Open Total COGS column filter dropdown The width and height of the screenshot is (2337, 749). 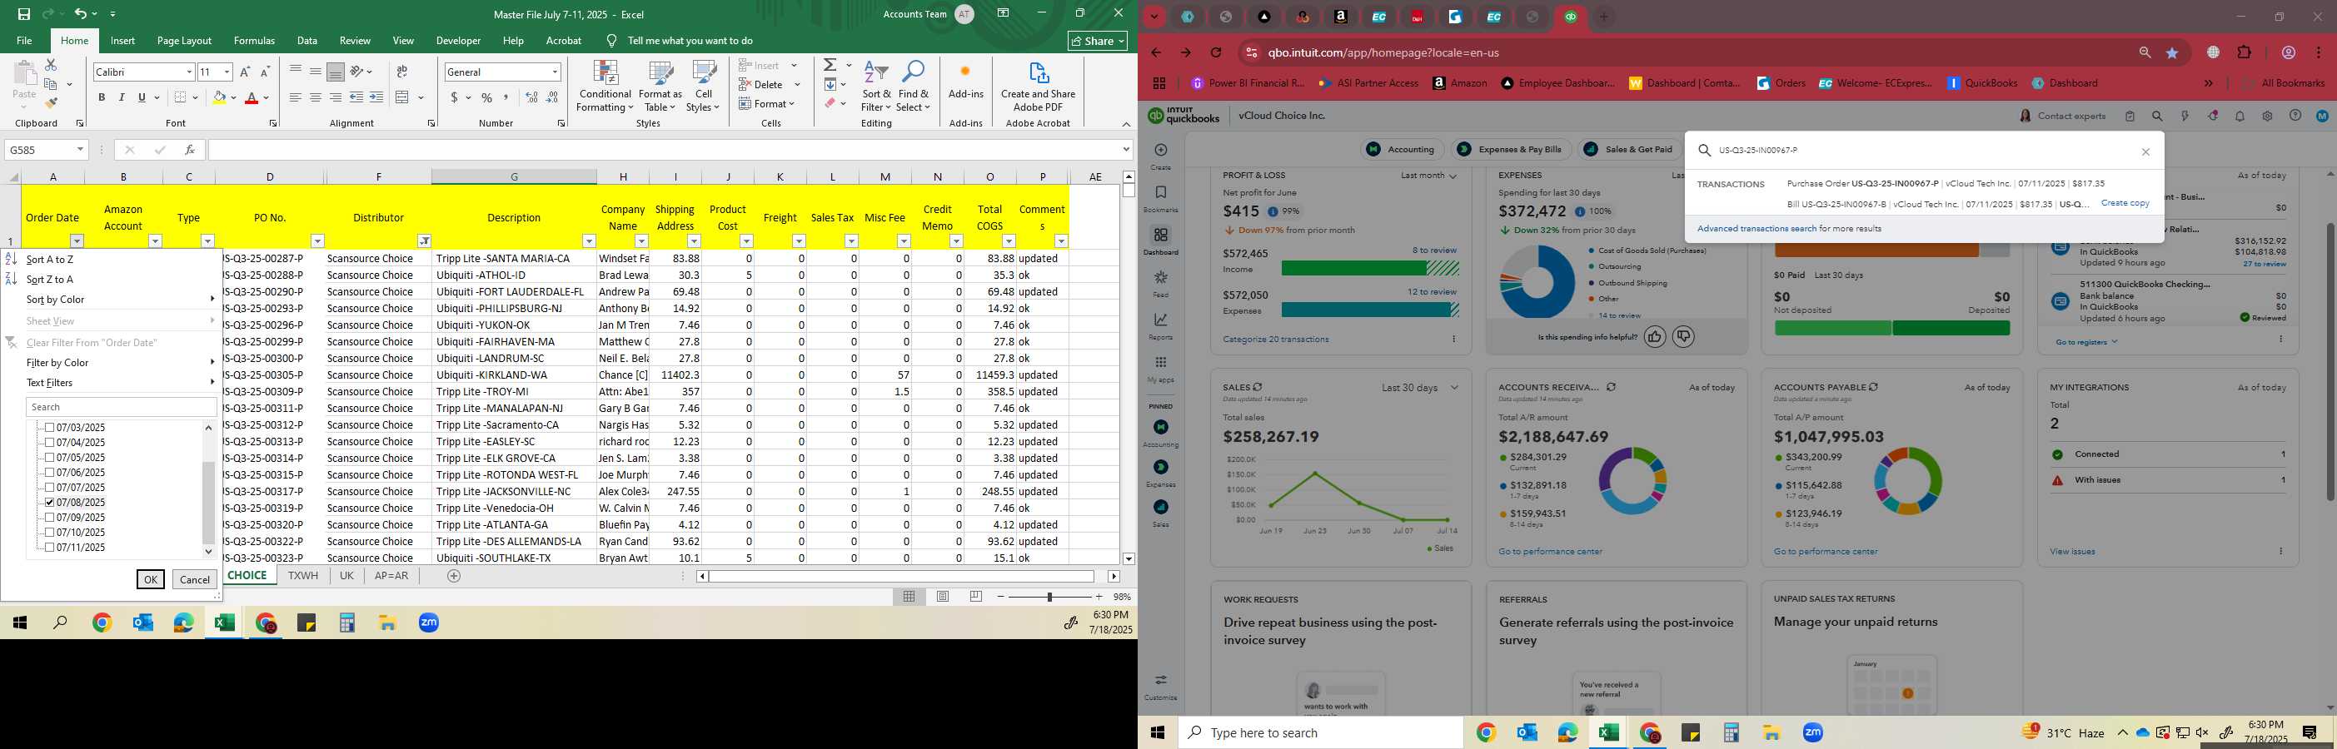click(1009, 241)
